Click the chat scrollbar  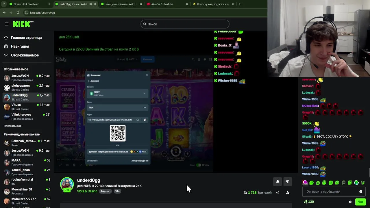[x=369, y=172]
